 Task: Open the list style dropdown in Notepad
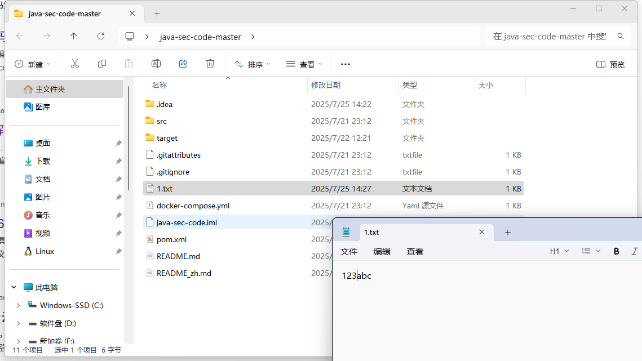tap(591, 251)
